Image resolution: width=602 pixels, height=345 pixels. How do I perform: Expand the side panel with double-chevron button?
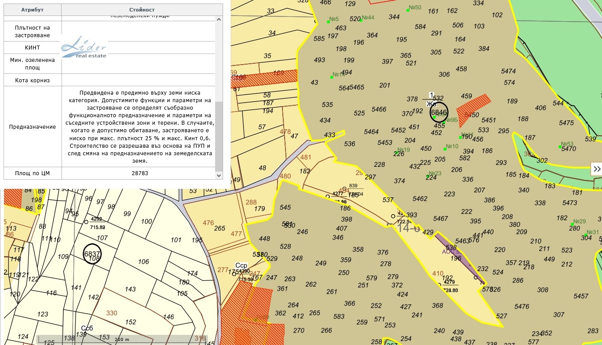[x=597, y=169]
